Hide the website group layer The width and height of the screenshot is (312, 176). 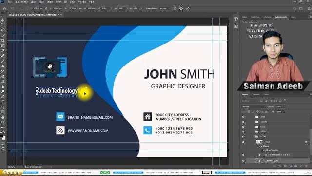pos(243,122)
